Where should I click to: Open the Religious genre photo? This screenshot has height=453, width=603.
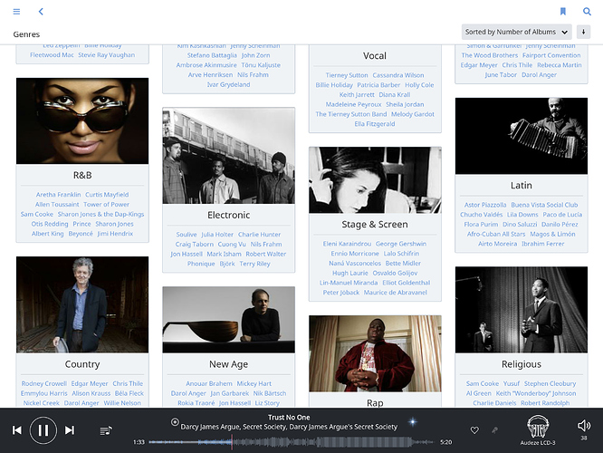[x=522, y=310]
